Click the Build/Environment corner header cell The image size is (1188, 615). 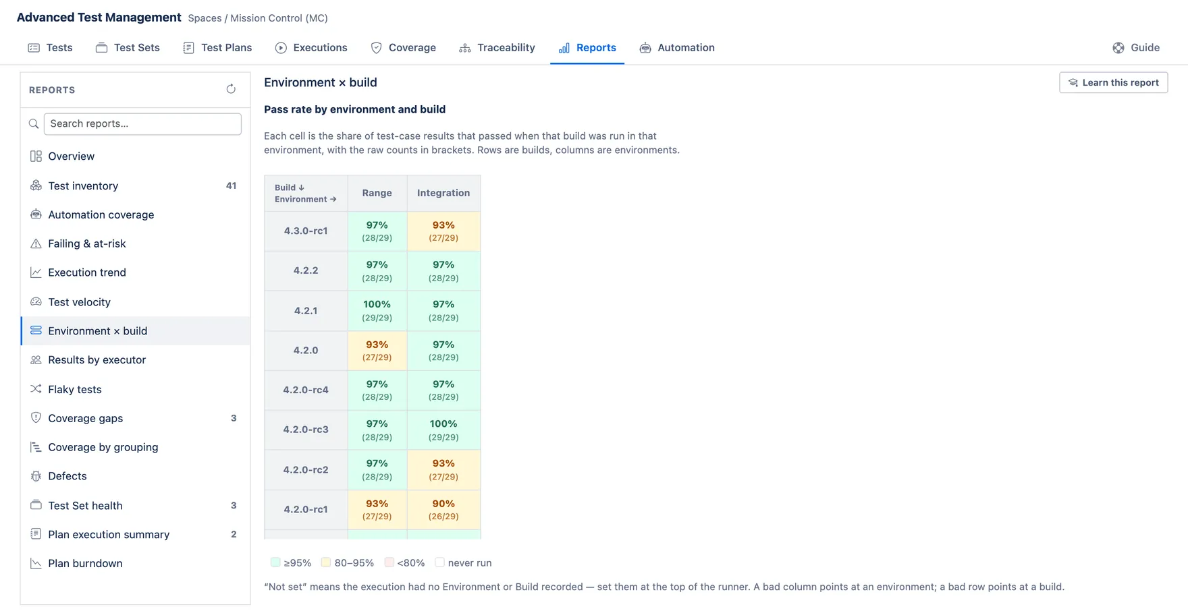tap(306, 193)
